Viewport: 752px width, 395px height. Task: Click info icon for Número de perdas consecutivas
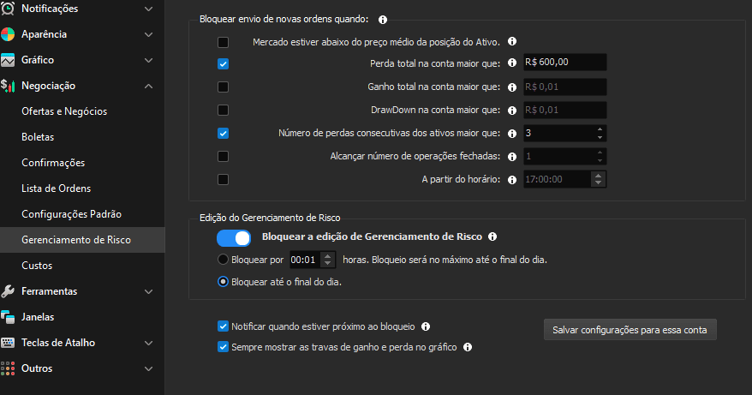pyautogui.click(x=512, y=134)
